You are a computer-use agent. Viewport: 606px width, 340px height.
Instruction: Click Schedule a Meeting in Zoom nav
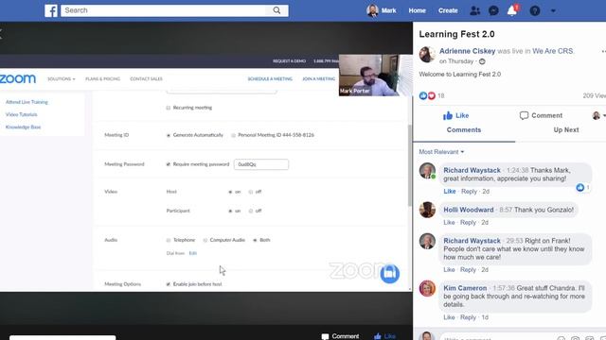pos(270,79)
